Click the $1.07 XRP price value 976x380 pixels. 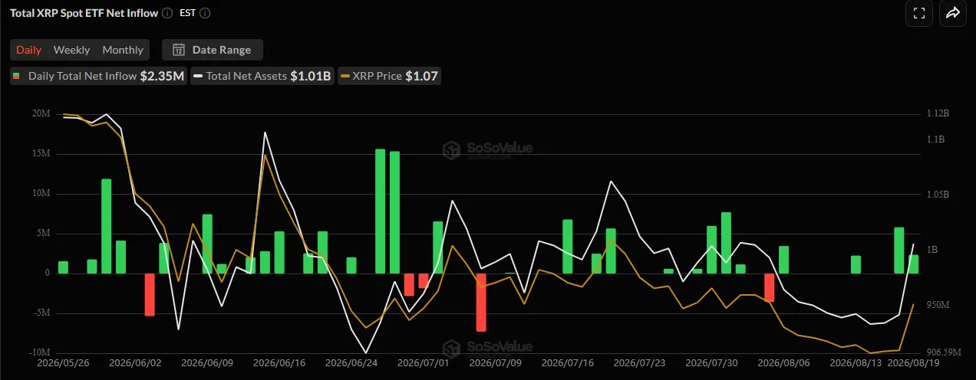coord(421,76)
